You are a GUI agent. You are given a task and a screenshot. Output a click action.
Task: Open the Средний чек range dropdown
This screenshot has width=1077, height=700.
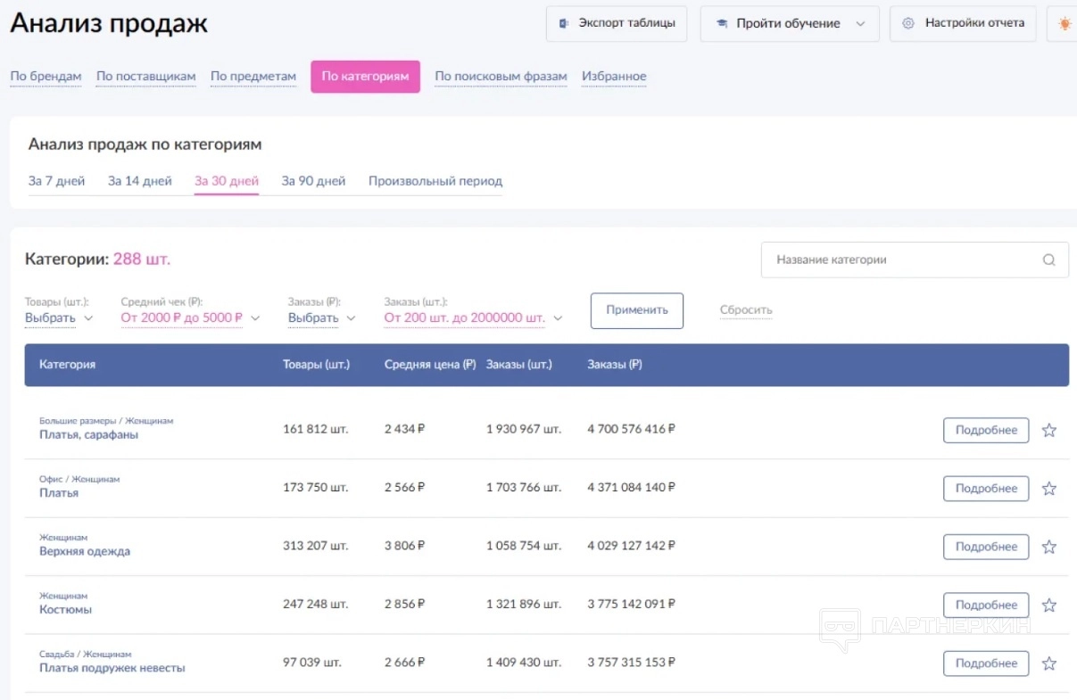tap(190, 318)
